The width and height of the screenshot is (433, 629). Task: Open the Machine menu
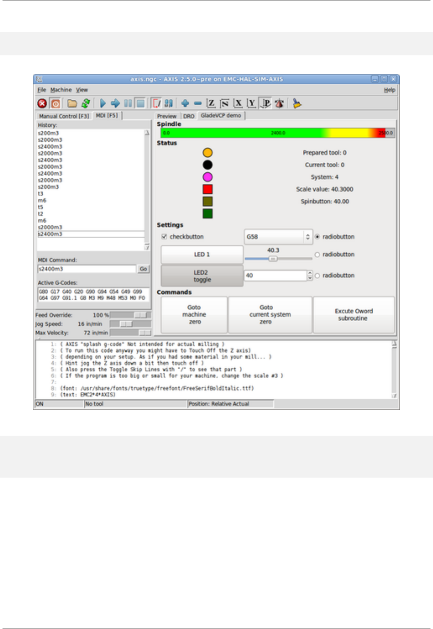61,90
